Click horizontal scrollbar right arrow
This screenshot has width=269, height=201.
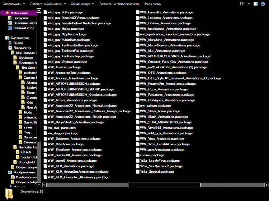[x=267, y=185]
